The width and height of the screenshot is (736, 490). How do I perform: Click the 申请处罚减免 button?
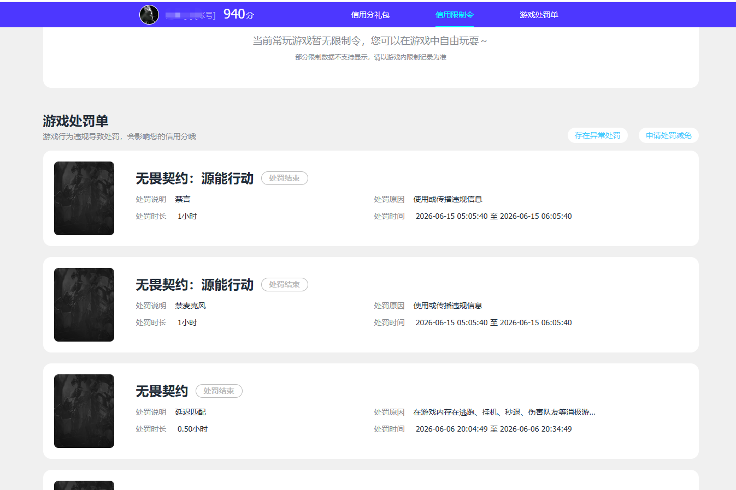point(669,135)
